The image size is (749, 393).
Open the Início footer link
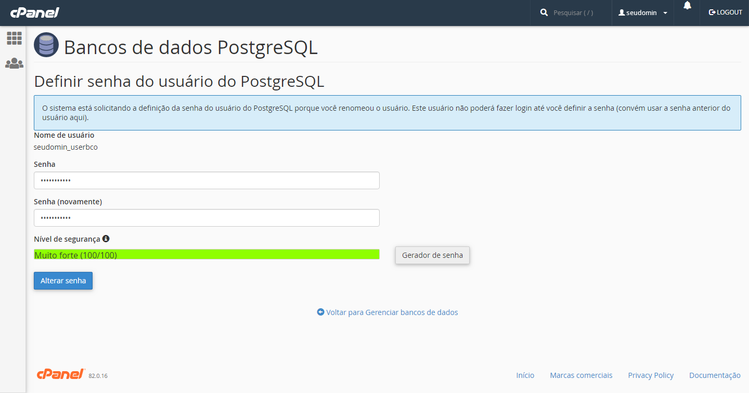pos(525,375)
